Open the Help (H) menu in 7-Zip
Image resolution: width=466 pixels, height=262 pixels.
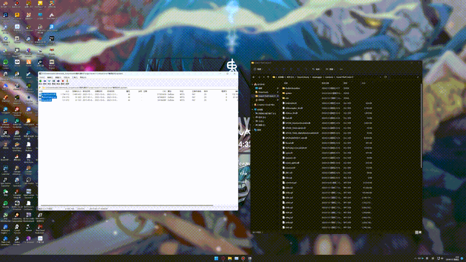83,78
